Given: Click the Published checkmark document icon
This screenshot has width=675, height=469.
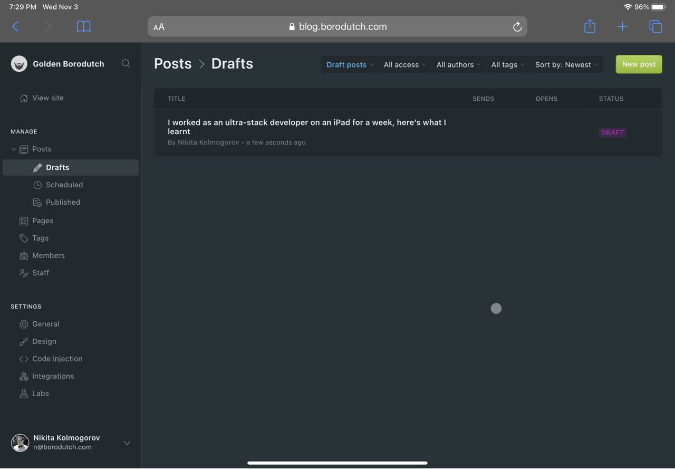Looking at the screenshot, I should pyautogui.click(x=37, y=203).
